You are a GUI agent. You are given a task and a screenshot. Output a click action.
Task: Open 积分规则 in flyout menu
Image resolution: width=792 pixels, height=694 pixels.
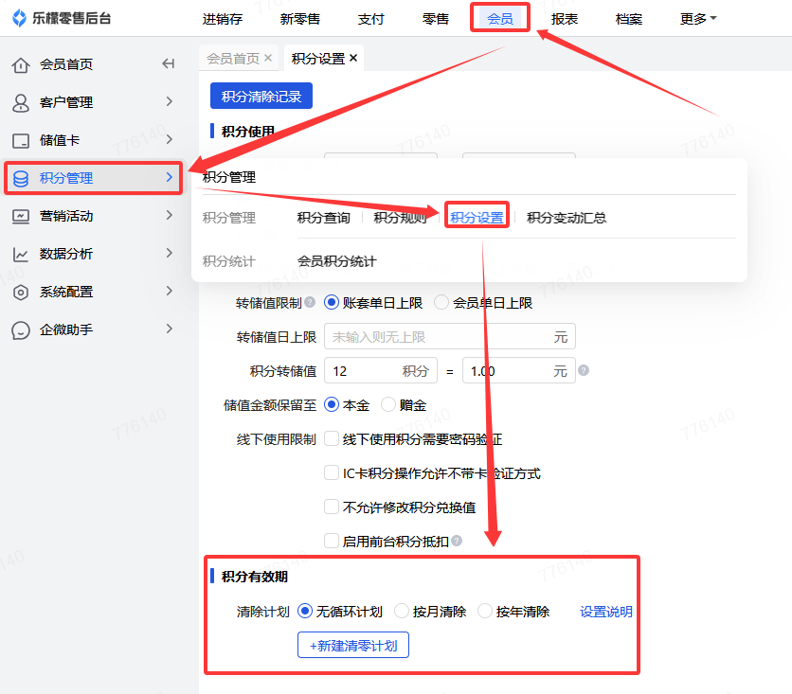click(400, 218)
